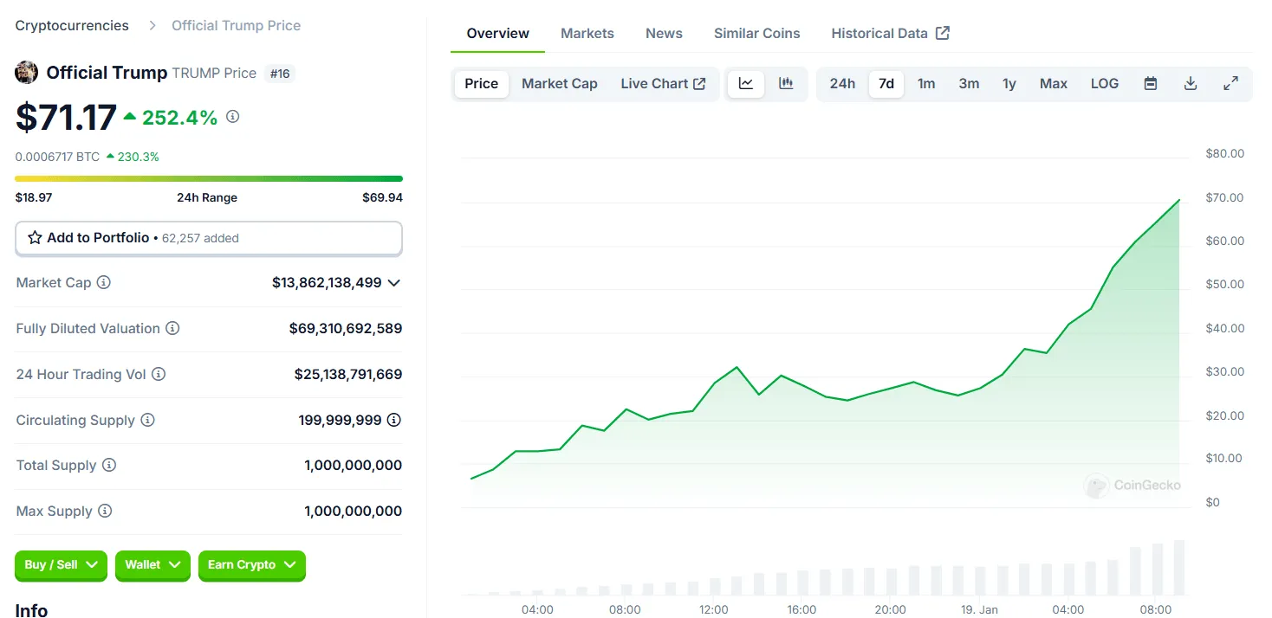Switch to candlestick chart view icon

click(x=786, y=84)
